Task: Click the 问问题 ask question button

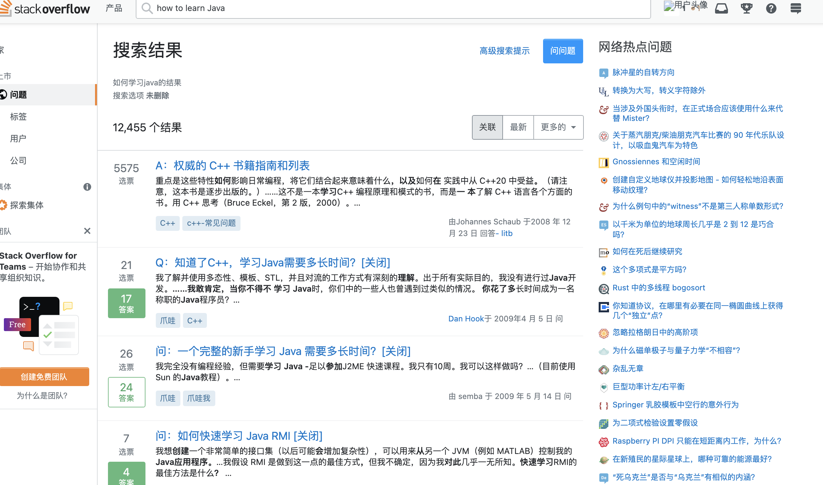Action: point(562,51)
